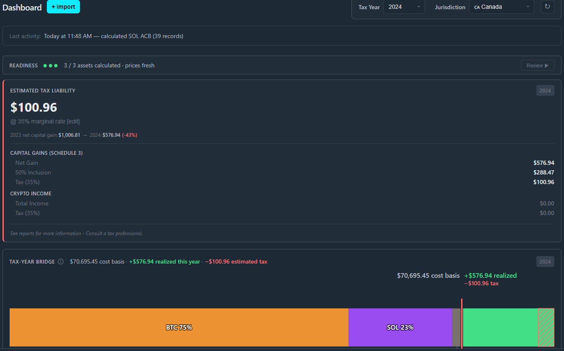Viewport: 564px width, 351px height.
Task: Click '−$100.96 estimated tax' summary text
Action: 236,261
